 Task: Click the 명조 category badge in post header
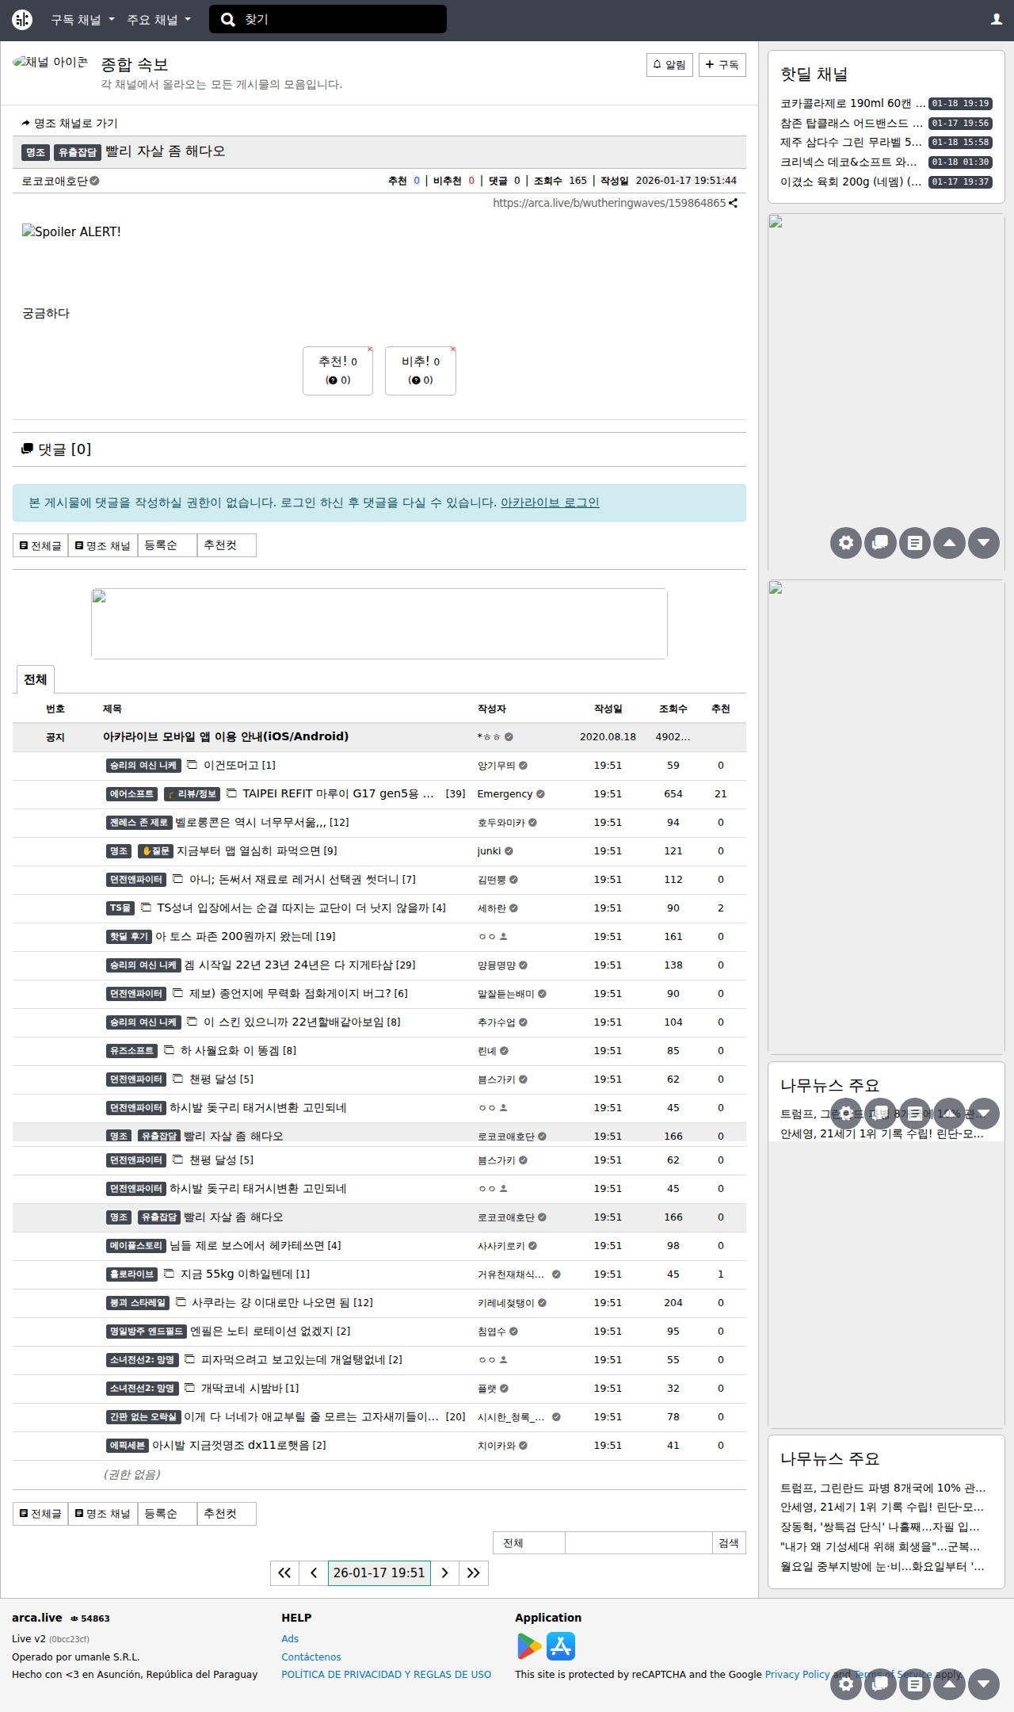[36, 152]
